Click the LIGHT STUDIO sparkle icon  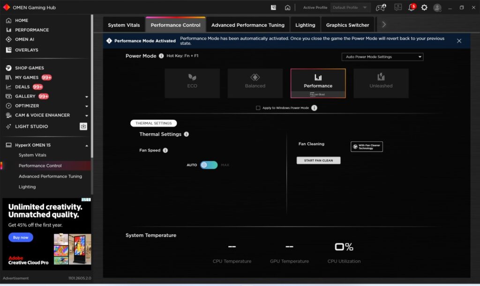[8, 126]
